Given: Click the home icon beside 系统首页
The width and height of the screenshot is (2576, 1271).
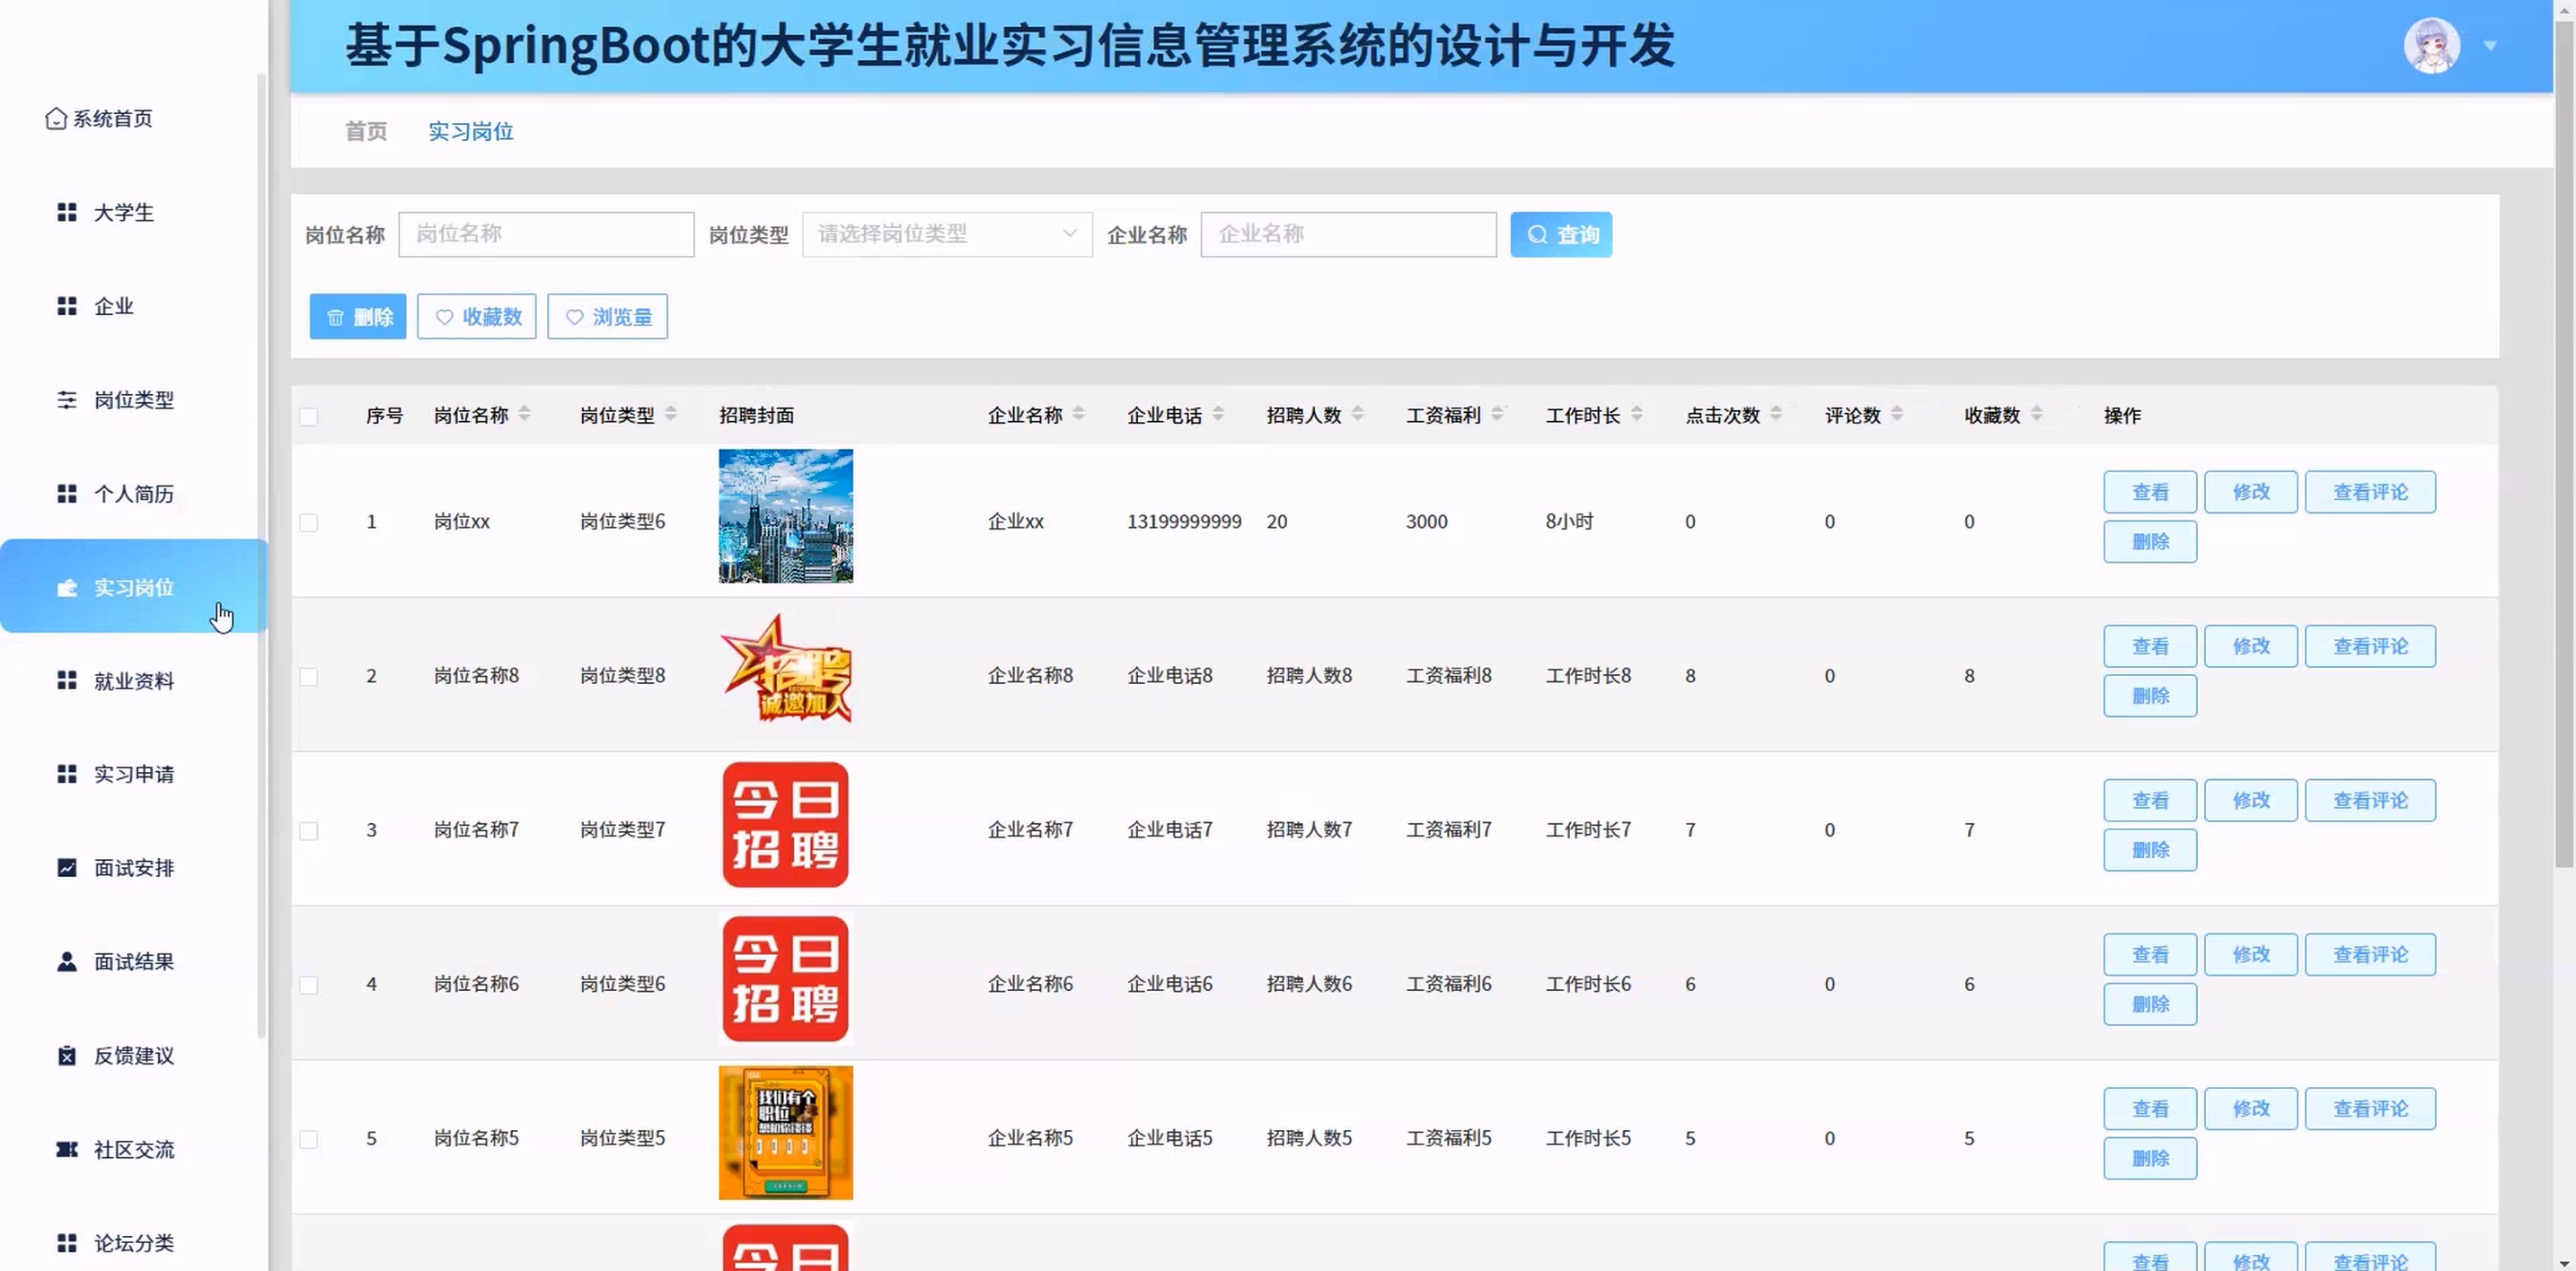Looking at the screenshot, I should click(x=56, y=118).
